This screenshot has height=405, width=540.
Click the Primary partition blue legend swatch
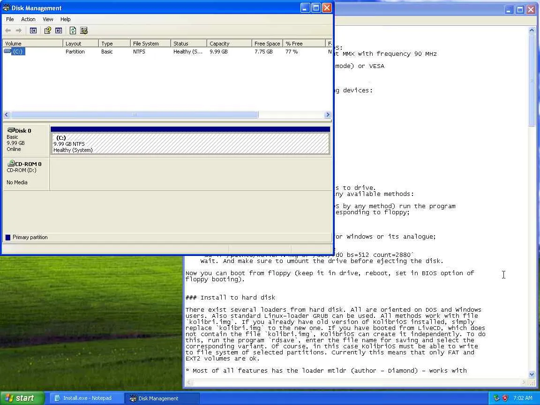[x=8, y=237]
